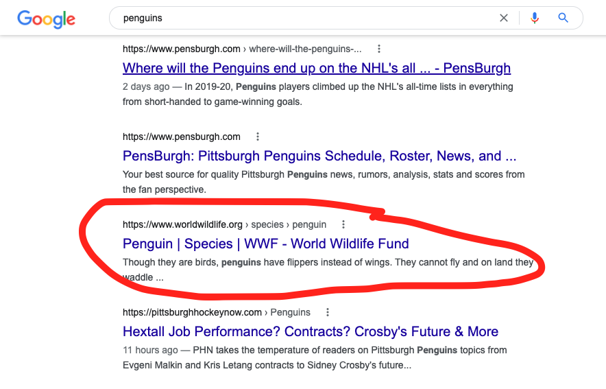This screenshot has width=606, height=389.
Task: Clear the search query with the X
Action: (504, 18)
